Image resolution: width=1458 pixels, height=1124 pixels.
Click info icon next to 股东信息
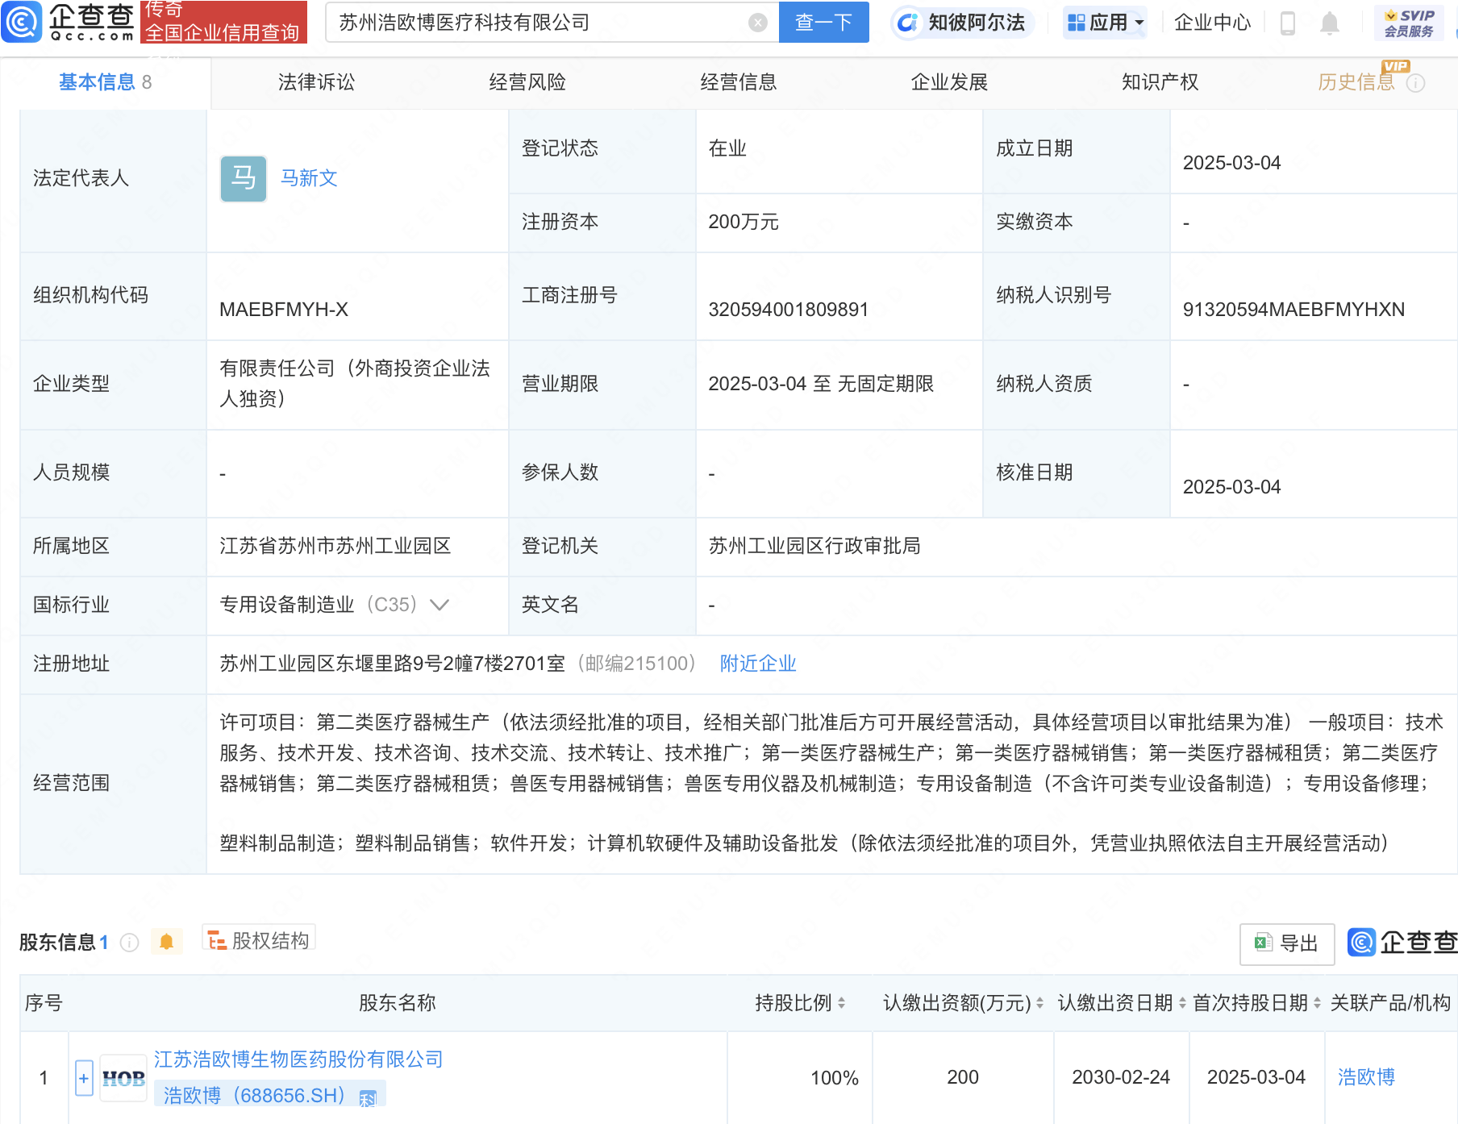pyautogui.click(x=130, y=942)
